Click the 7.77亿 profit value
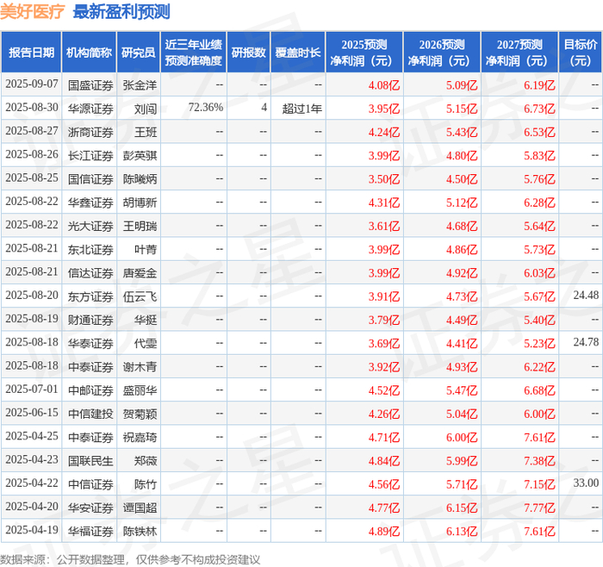Viewport: 603px width, 567px height. (539, 508)
